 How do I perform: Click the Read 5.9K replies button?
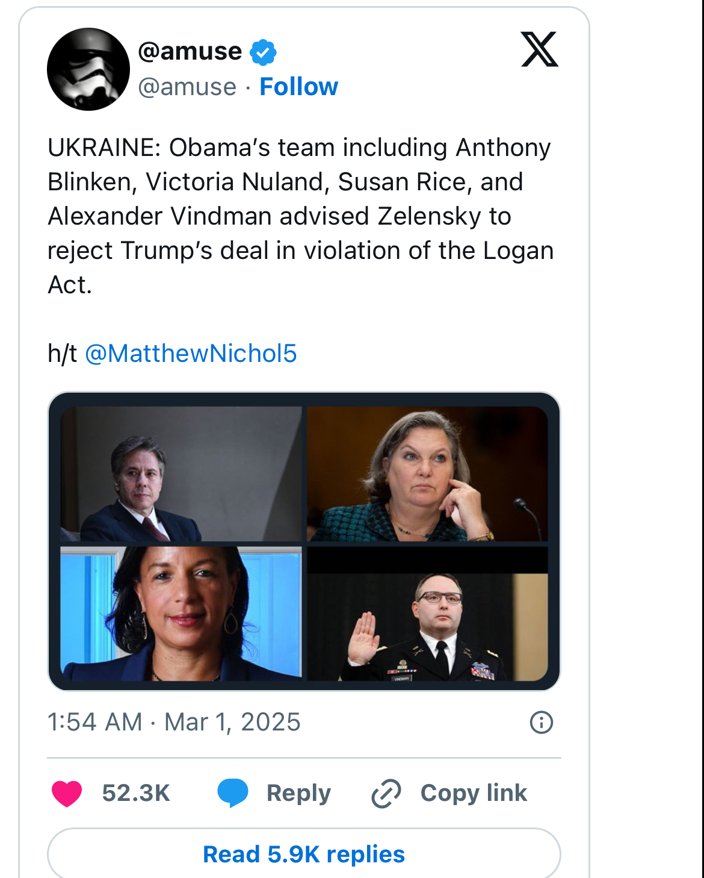[304, 854]
